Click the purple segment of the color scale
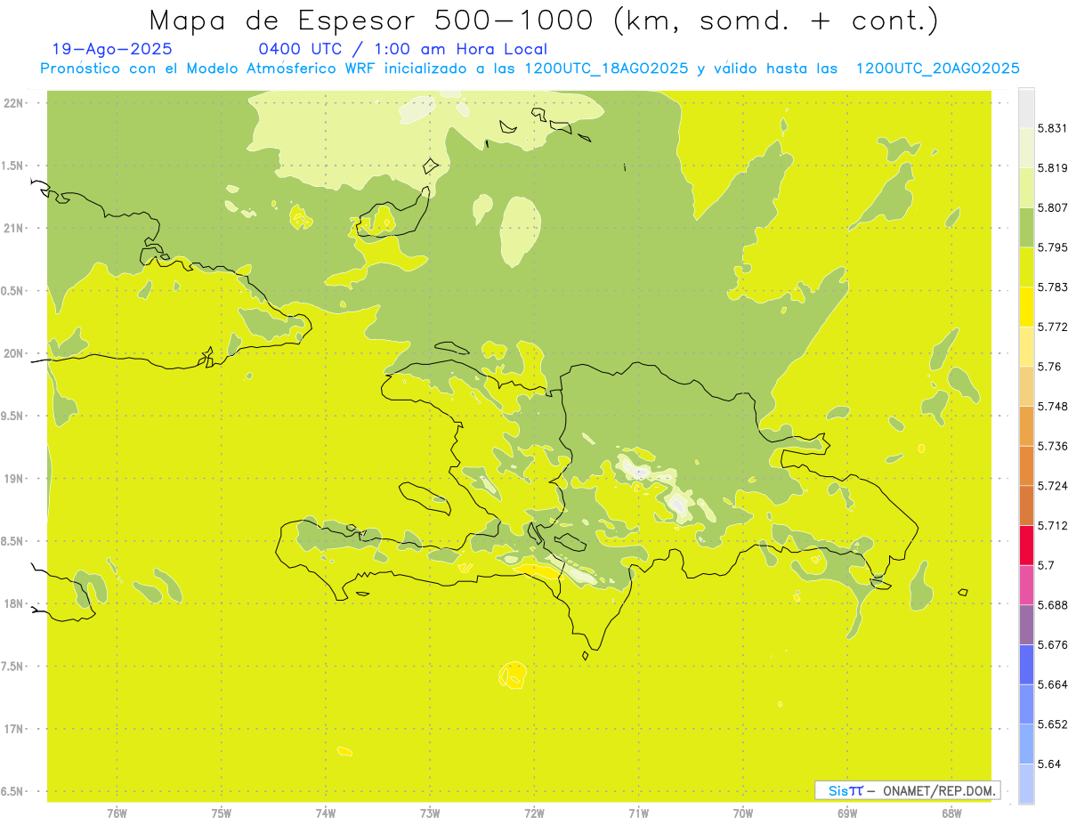 click(1026, 625)
